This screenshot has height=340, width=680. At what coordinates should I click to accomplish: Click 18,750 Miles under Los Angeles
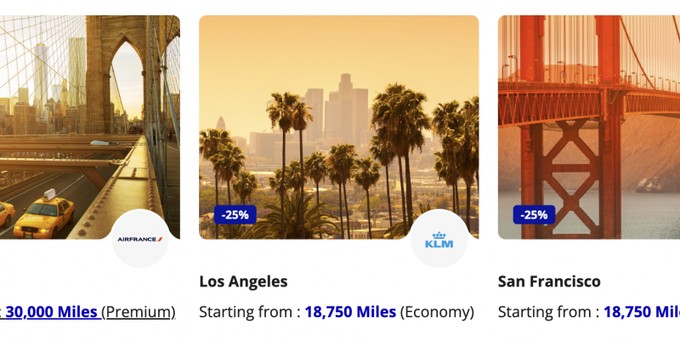[350, 312]
